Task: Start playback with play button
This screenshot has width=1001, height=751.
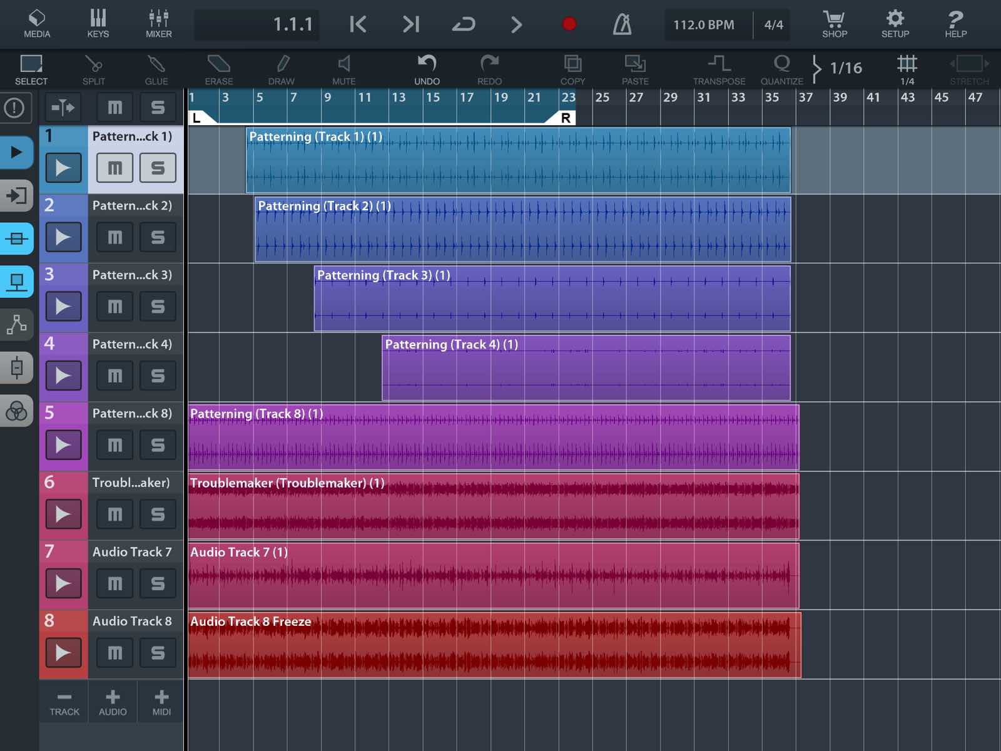Action: tap(516, 24)
